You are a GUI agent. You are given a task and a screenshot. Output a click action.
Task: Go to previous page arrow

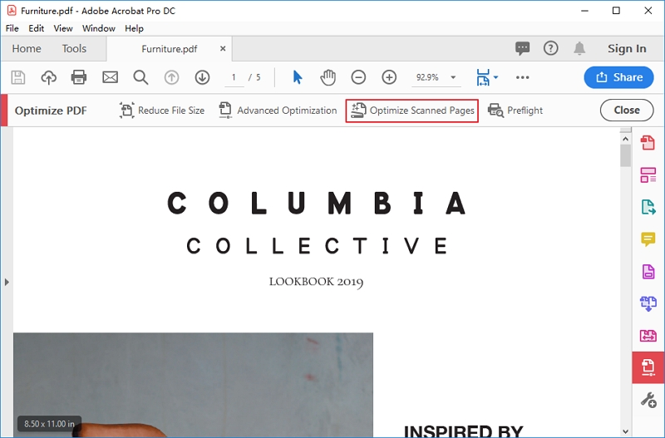(171, 77)
